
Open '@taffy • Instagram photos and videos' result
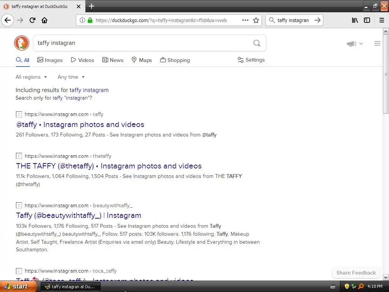pos(80,124)
